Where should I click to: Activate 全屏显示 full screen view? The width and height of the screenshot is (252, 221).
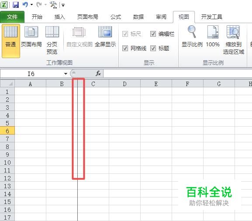click(x=105, y=37)
